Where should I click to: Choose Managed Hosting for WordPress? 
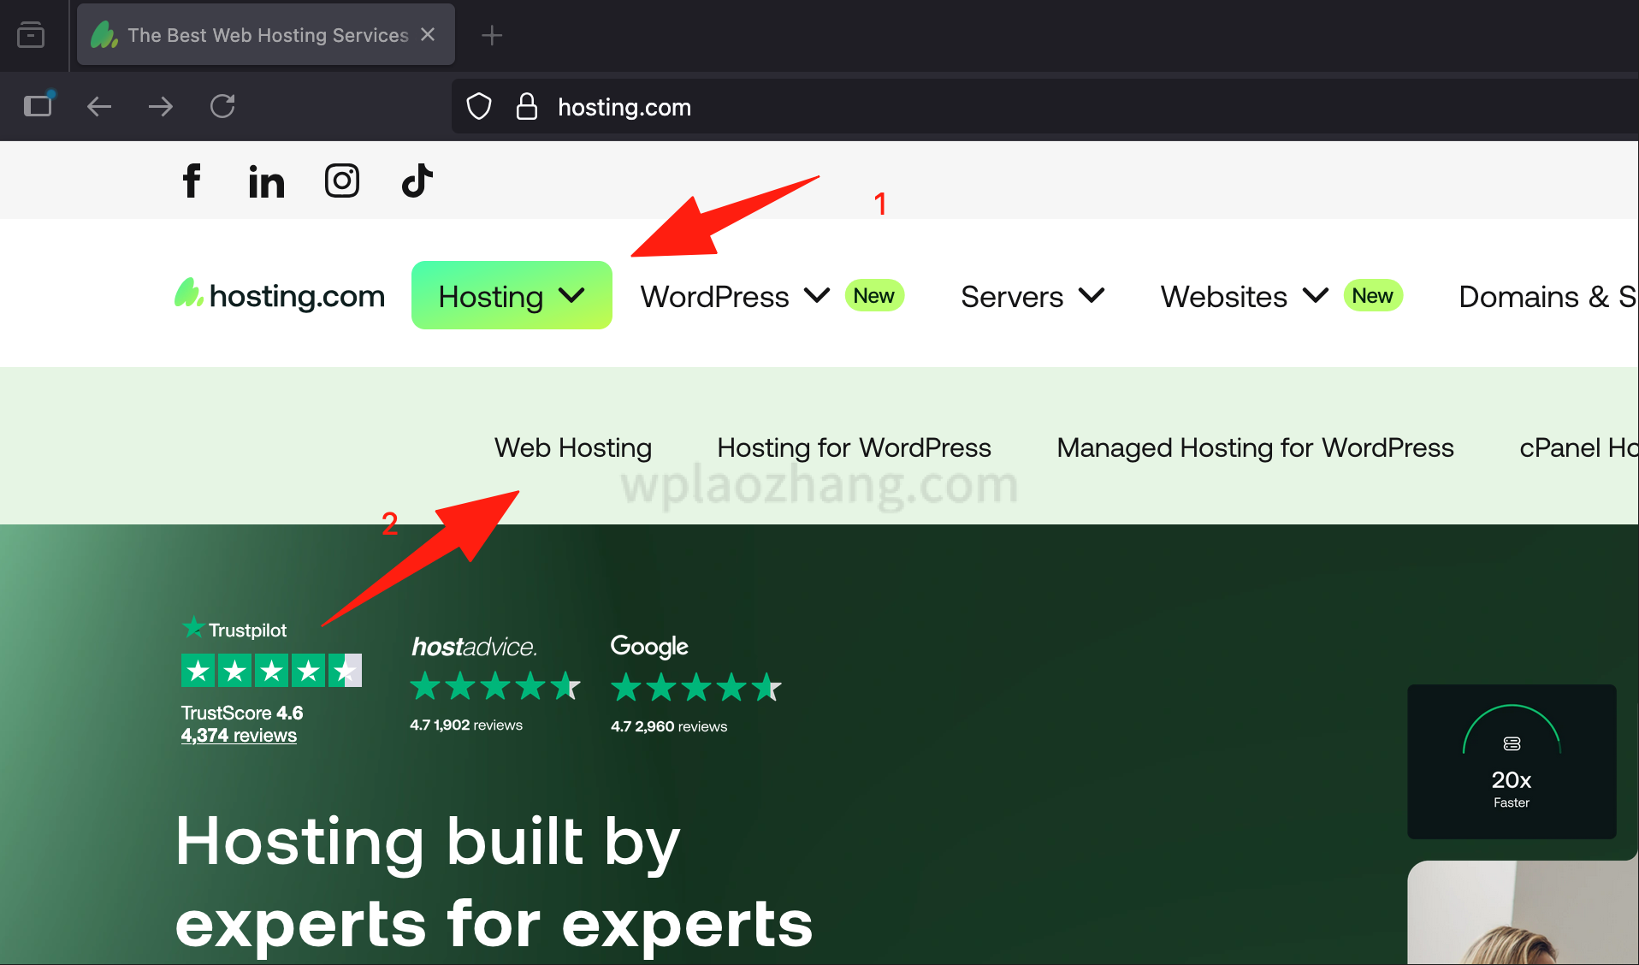1255,447
